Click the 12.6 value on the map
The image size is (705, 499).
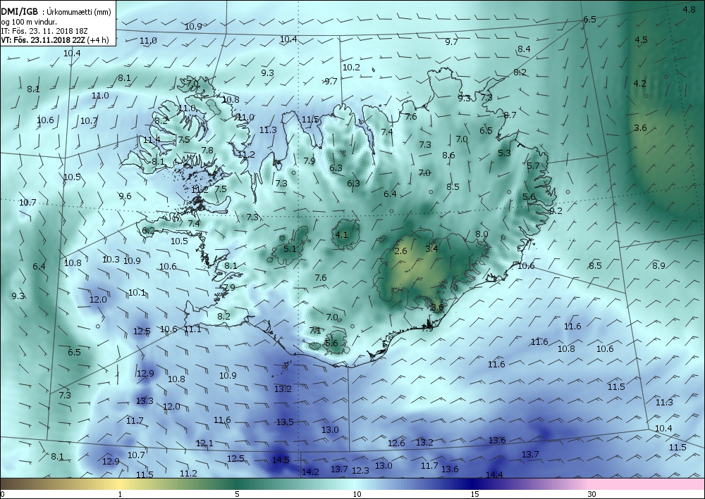click(x=396, y=443)
